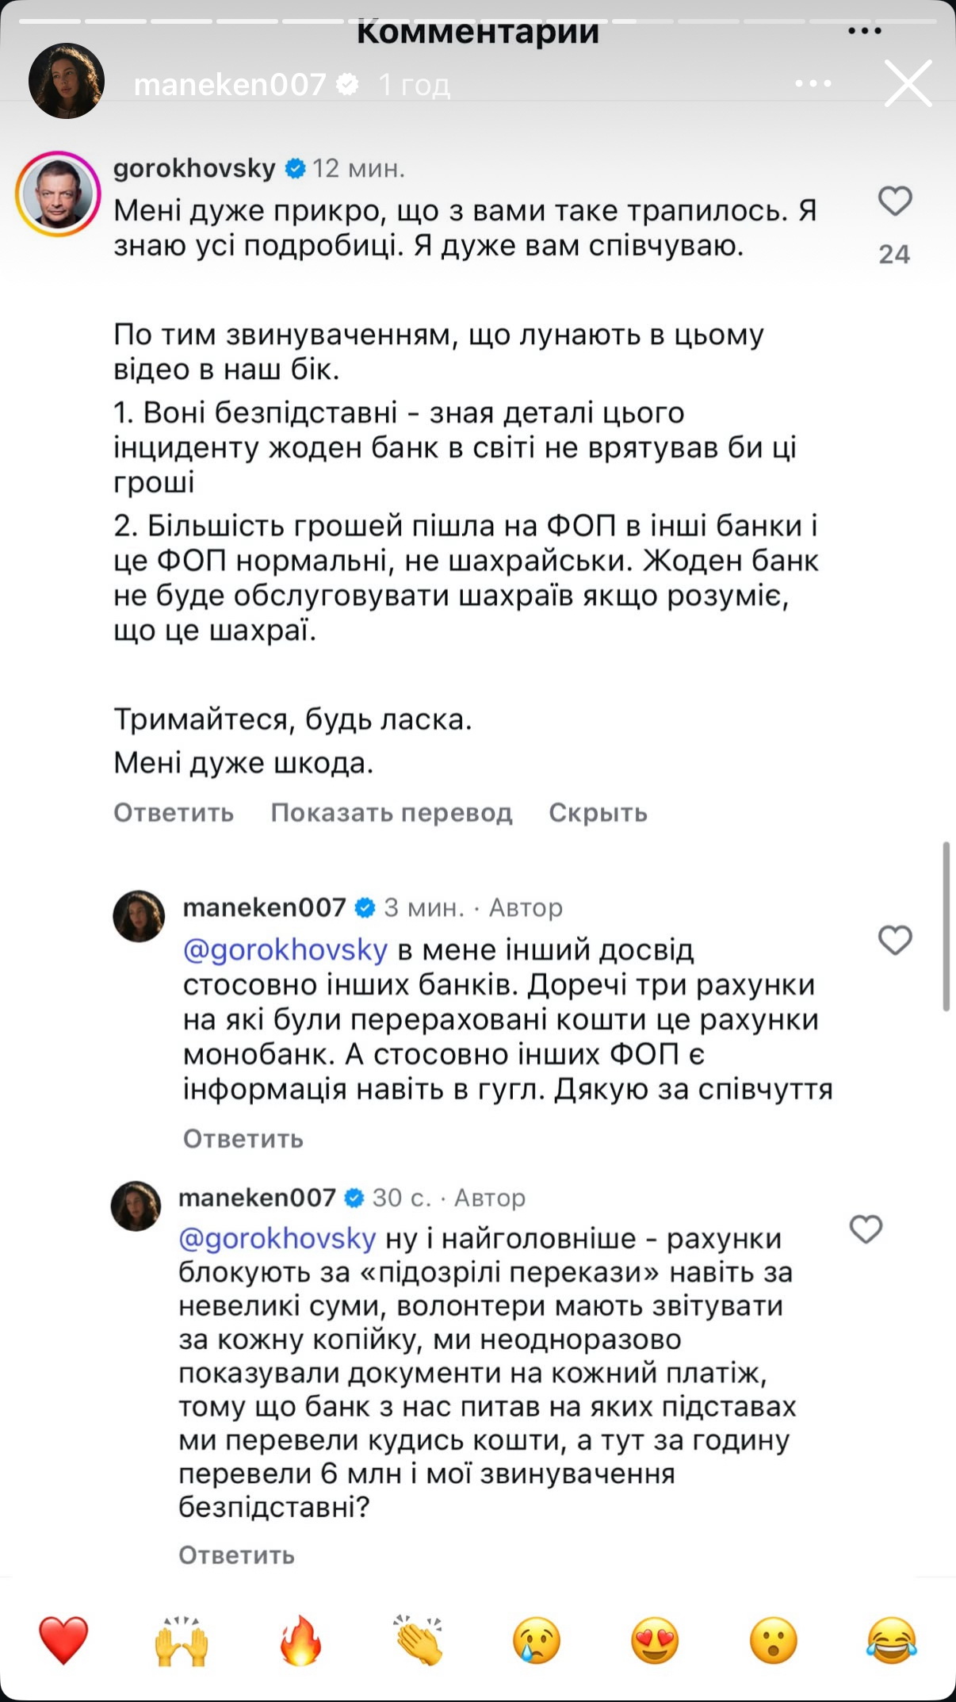Viewport: 956px width, 1702px height.
Task: Open the three-dot menu beside Комментарии title
Action: coord(864,31)
